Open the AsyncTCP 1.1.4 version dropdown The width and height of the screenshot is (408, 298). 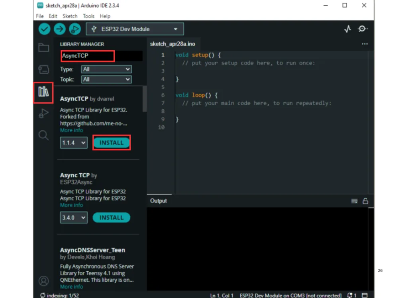pyautogui.click(x=74, y=143)
